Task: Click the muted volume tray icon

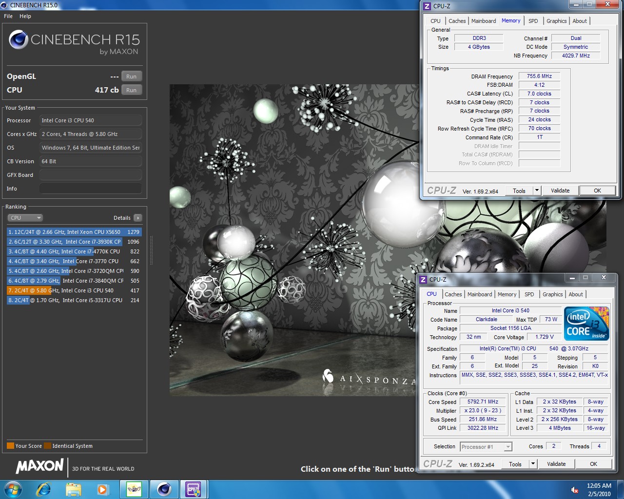Action: tap(575, 490)
